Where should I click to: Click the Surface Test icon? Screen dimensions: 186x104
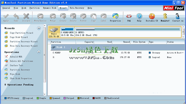(6, 65)
